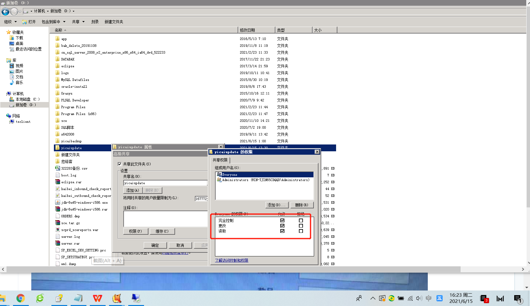Click 新建文件夹 in the toolbar
This screenshot has height=306, width=530.
pos(114,22)
